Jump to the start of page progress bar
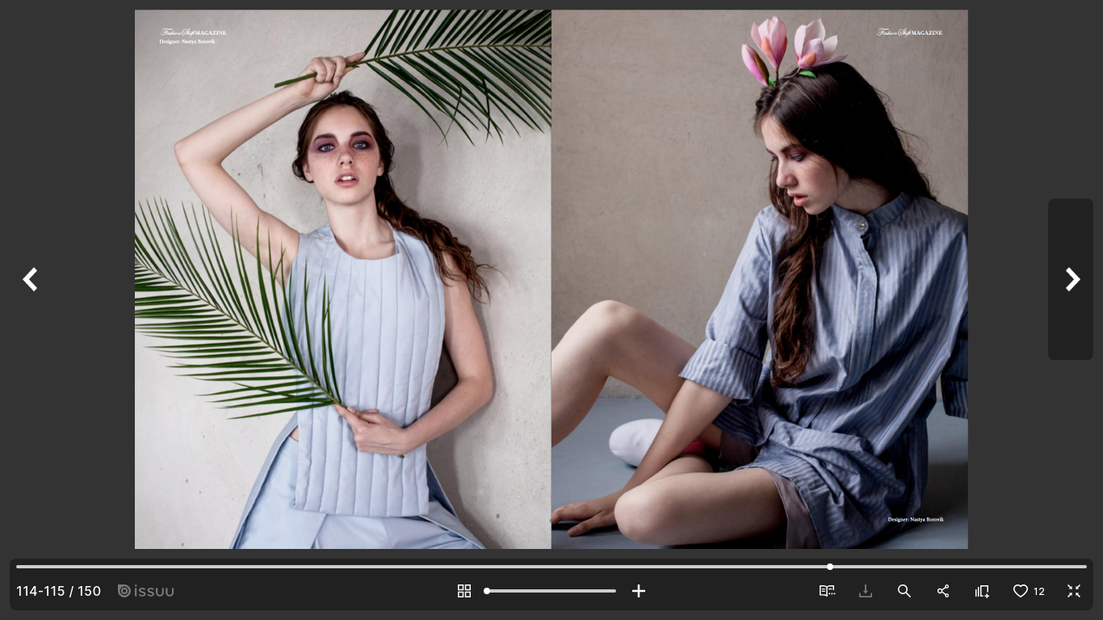Viewport: 1103px width, 620px height. coord(19,567)
